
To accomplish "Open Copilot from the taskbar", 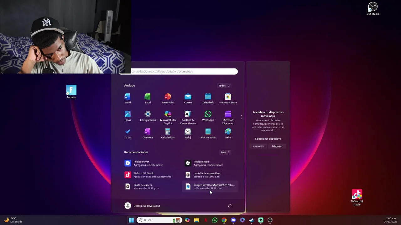I will [x=187, y=220].
